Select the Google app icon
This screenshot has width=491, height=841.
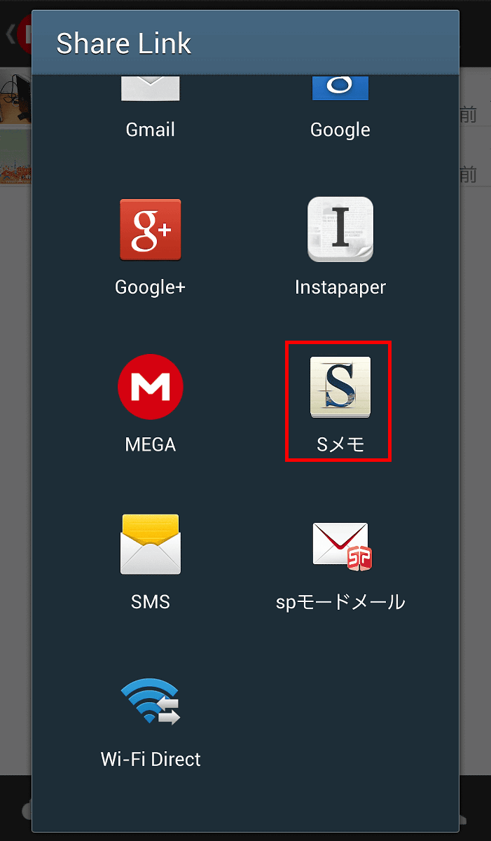[x=340, y=88]
